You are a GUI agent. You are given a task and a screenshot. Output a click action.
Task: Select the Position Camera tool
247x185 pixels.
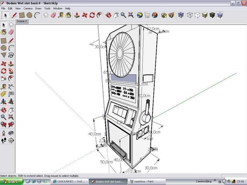coord(3,133)
